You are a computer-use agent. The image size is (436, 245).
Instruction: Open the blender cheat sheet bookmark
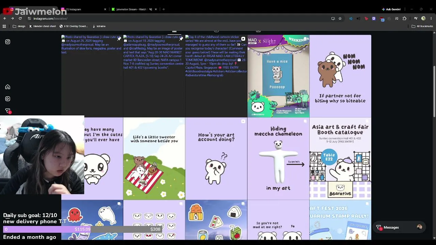42,26
